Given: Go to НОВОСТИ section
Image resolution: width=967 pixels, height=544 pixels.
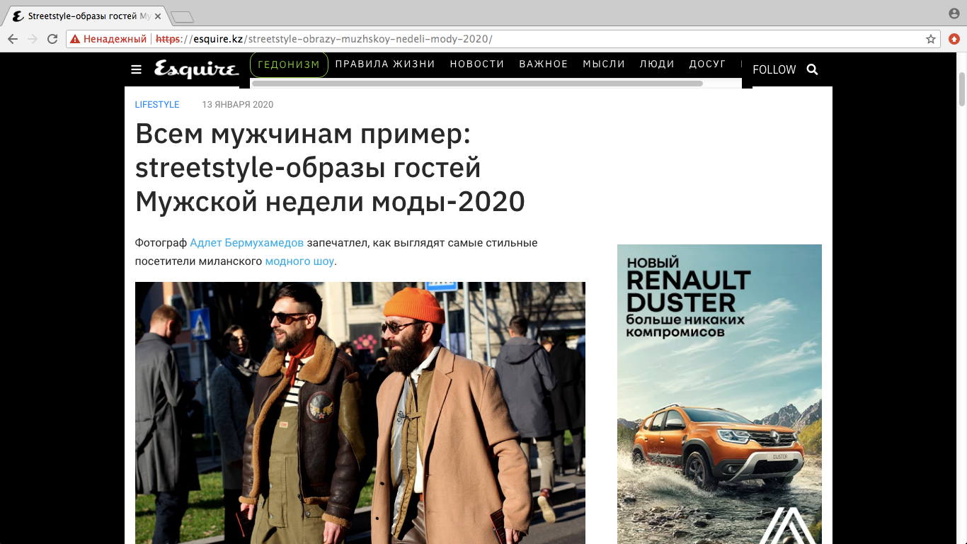Looking at the screenshot, I should (477, 64).
